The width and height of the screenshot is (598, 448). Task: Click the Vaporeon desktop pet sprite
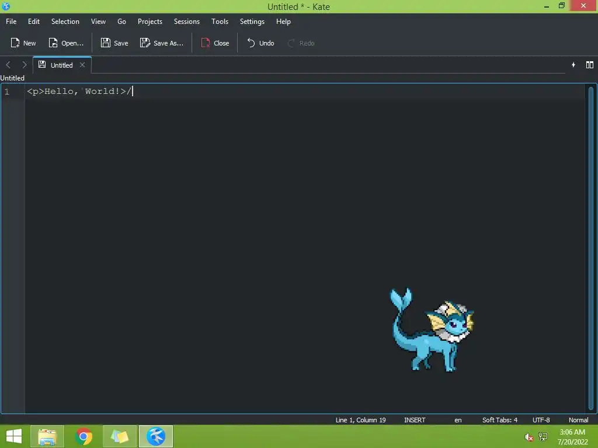click(432, 330)
